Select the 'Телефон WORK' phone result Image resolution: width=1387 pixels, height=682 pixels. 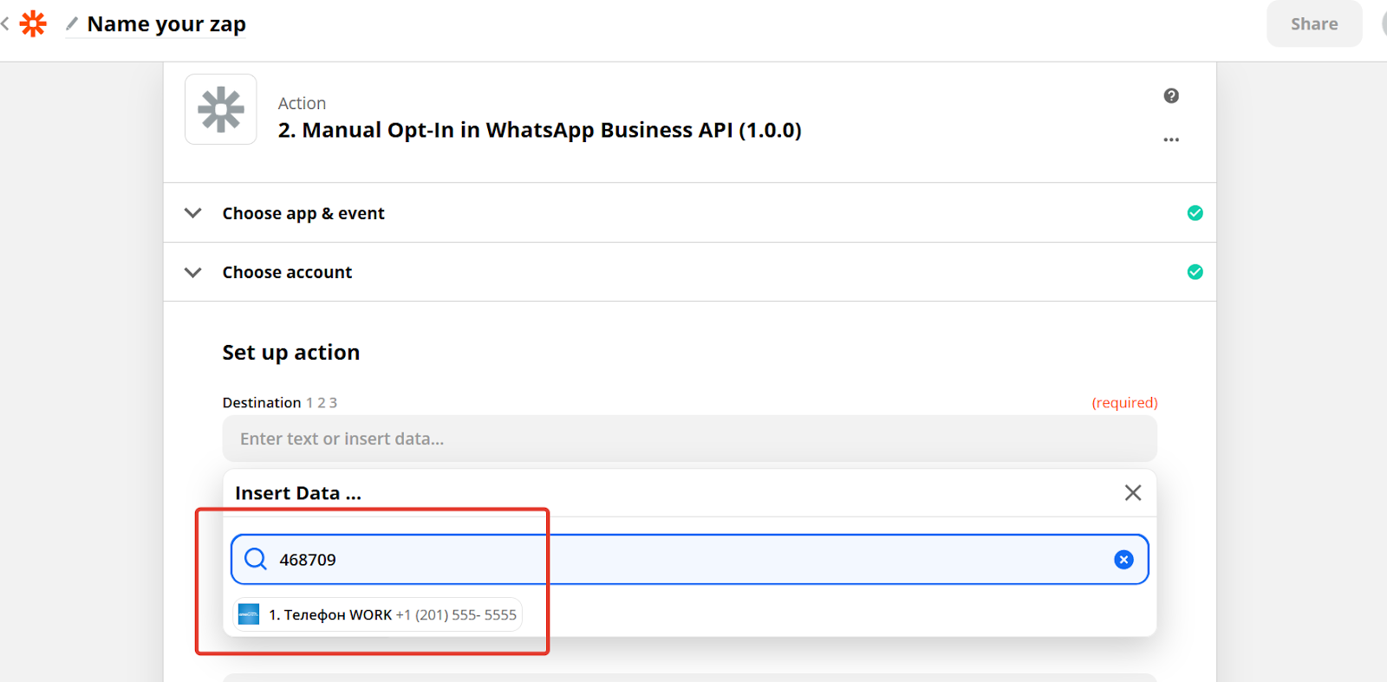tap(378, 614)
